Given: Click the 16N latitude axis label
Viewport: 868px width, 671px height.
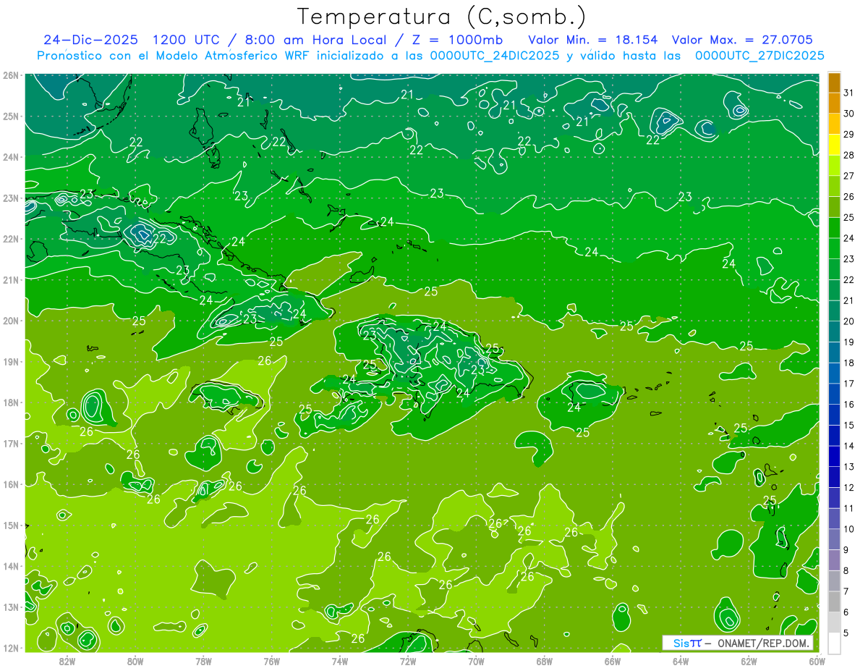Looking at the screenshot, I should tap(11, 484).
